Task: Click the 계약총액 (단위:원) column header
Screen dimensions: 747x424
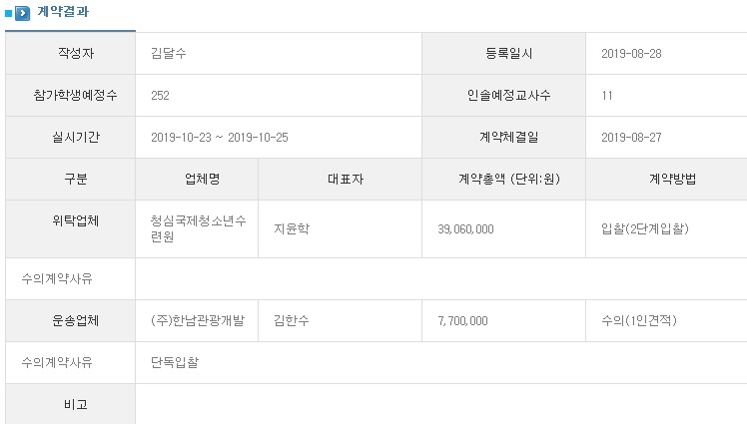Action: click(503, 180)
